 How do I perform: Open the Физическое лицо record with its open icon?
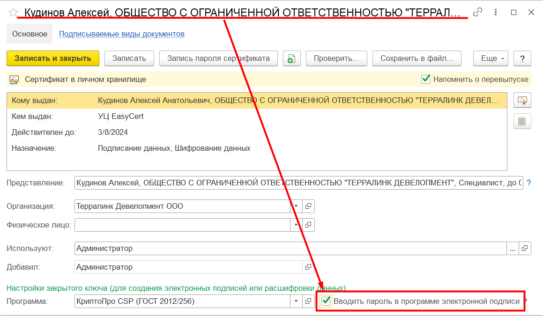(308, 225)
